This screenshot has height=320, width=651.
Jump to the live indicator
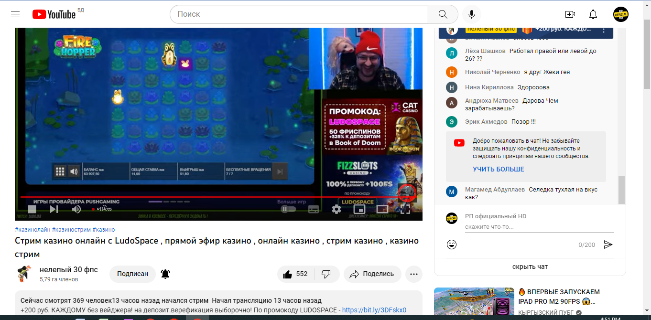(x=102, y=209)
